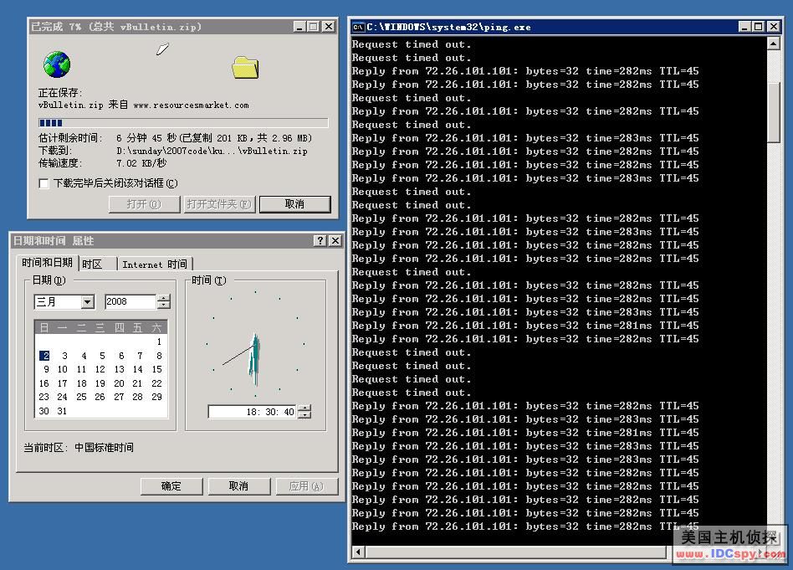Switch to the 时间和日期 tab
Image resolution: width=793 pixels, height=570 pixels.
pos(47,263)
